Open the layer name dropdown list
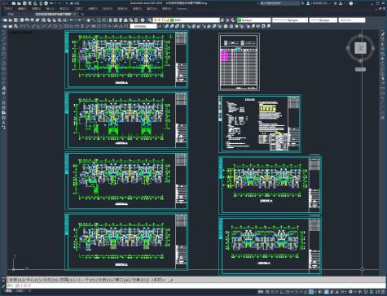Viewport: 387px width, 296px height. coord(187,20)
